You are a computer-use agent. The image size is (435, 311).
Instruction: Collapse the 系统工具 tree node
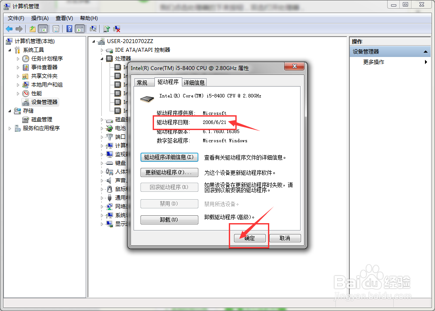click(10, 50)
